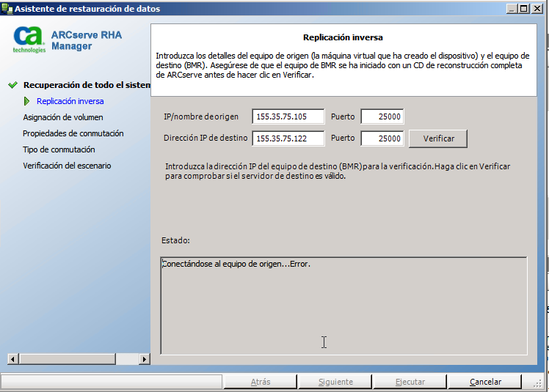The image size is (549, 392).
Task: Focus the IP/nombre de origen field
Action: click(x=288, y=117)
